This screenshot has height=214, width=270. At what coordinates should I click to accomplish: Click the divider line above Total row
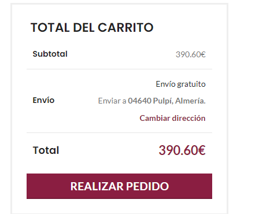pyautogui.click(x=119, y=132)
